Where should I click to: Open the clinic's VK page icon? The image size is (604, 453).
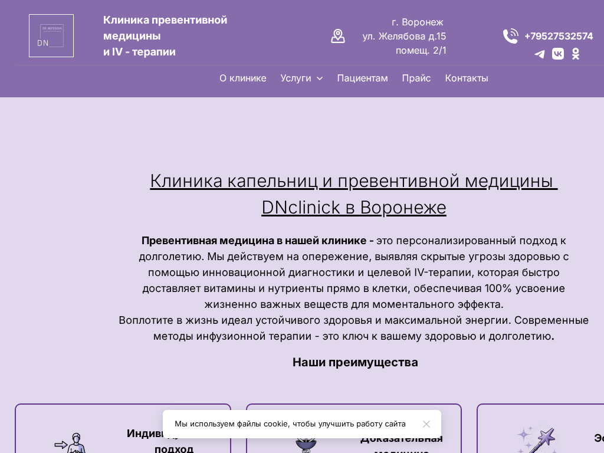click(557, 54)
